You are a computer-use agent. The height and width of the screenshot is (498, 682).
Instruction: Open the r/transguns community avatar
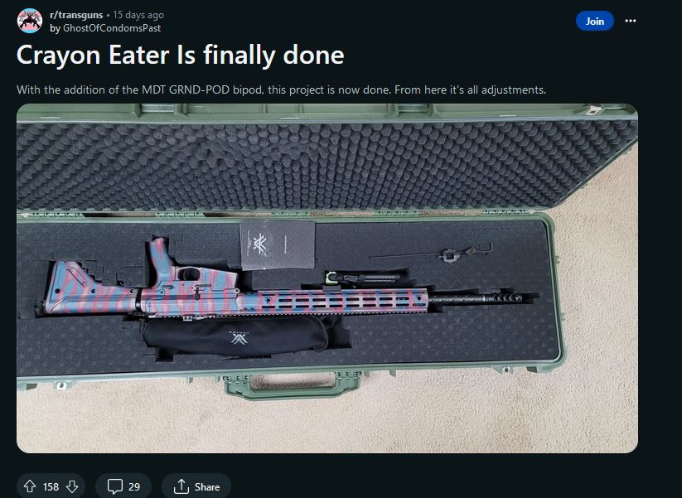pyautogui.click(x=30, y=21)
